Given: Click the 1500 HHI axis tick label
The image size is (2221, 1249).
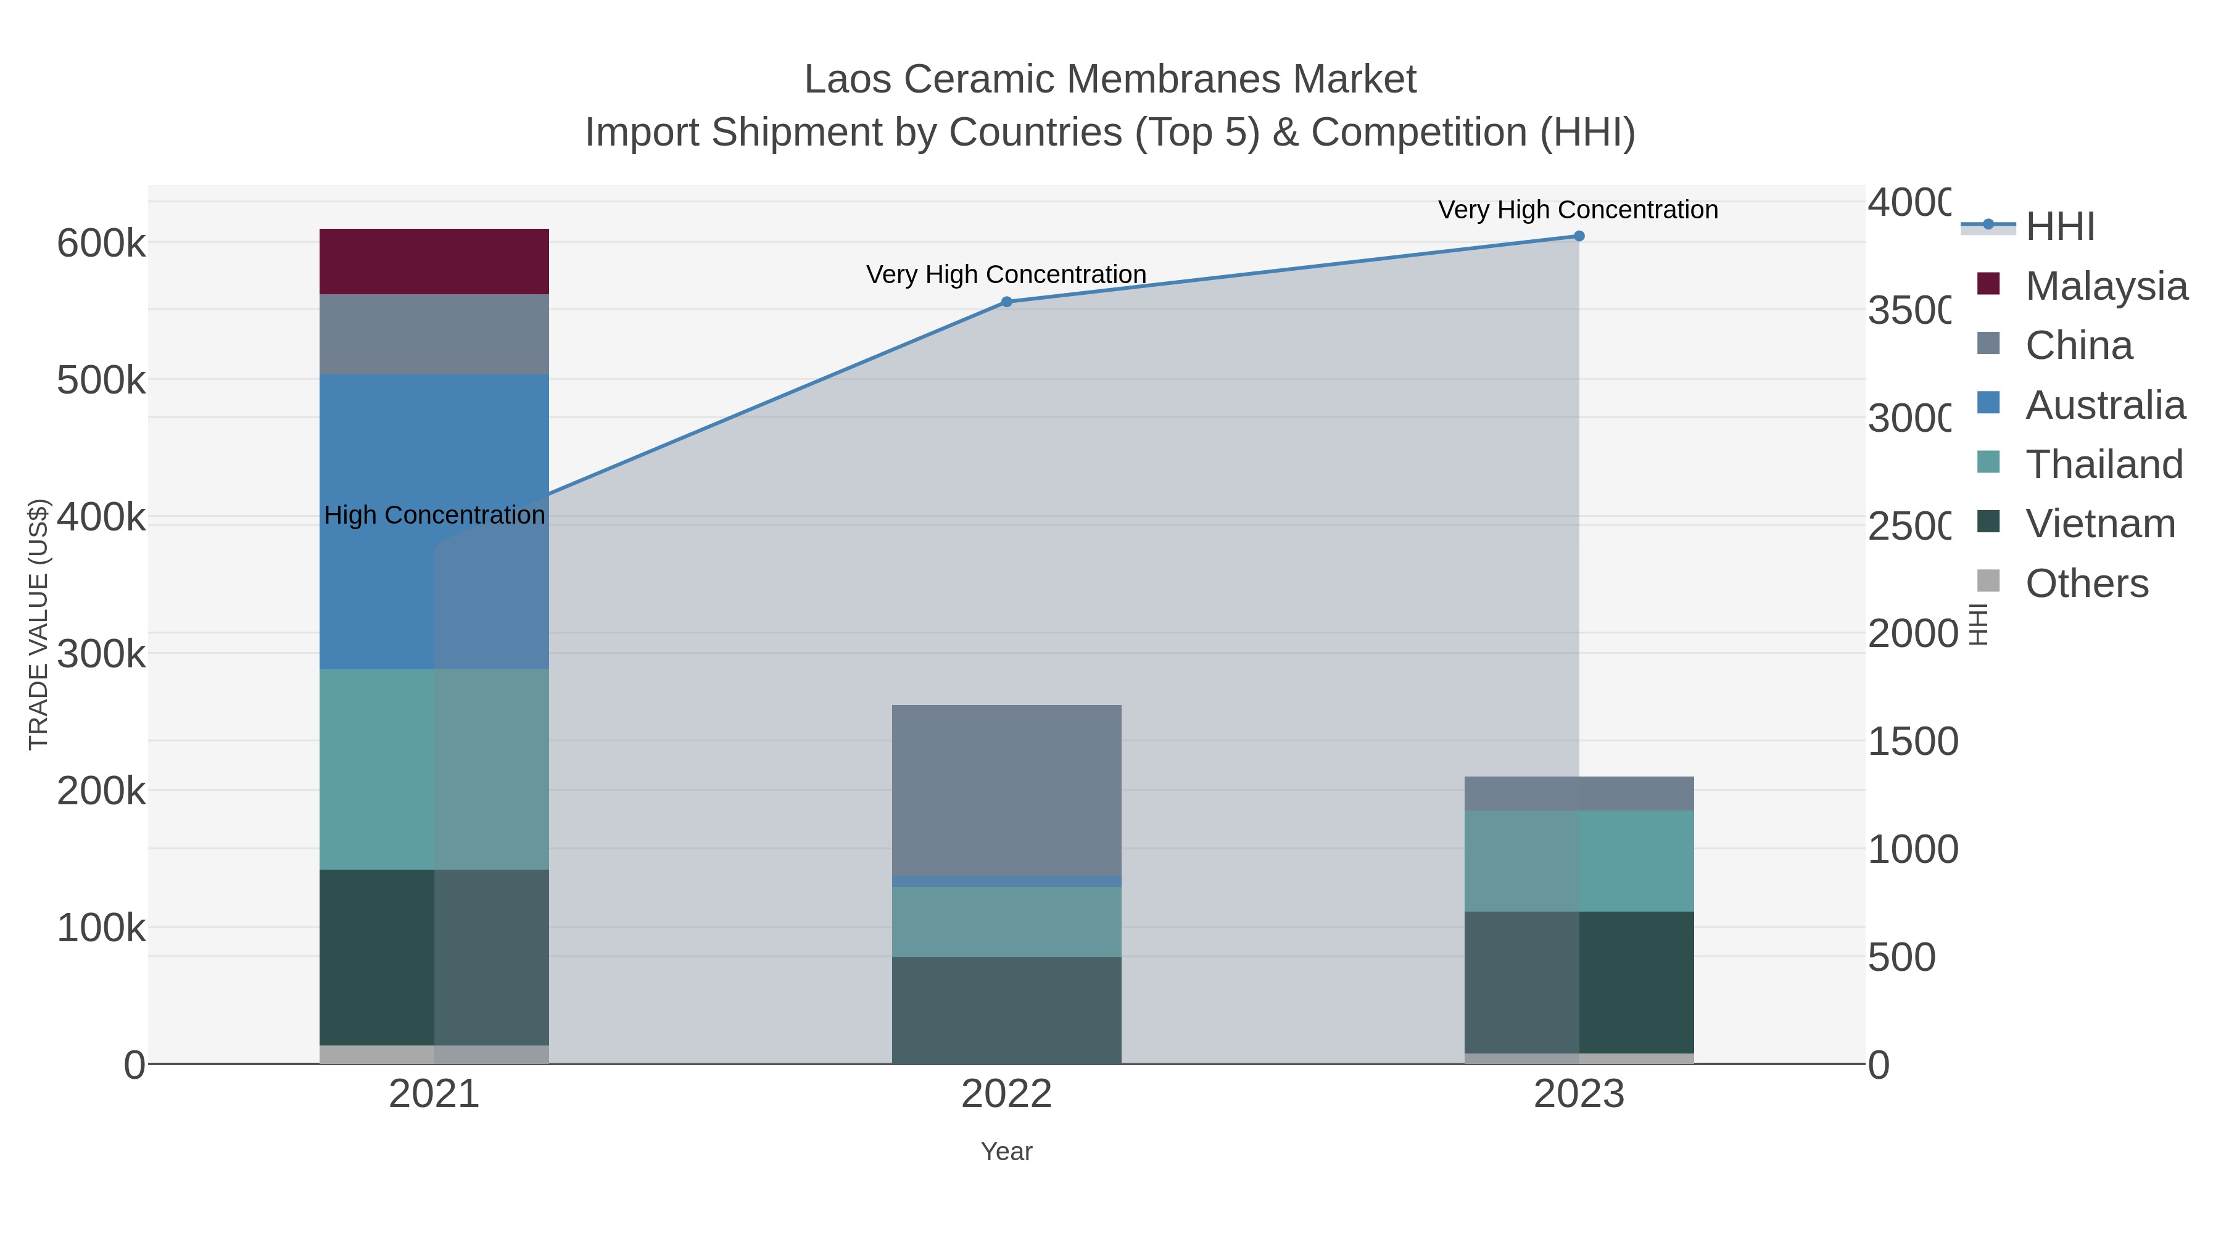Looking at the screenshot, I should (1913, 742).
